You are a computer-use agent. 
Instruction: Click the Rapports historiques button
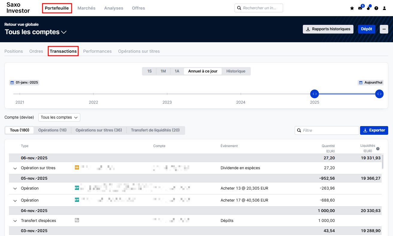[328, 29]
